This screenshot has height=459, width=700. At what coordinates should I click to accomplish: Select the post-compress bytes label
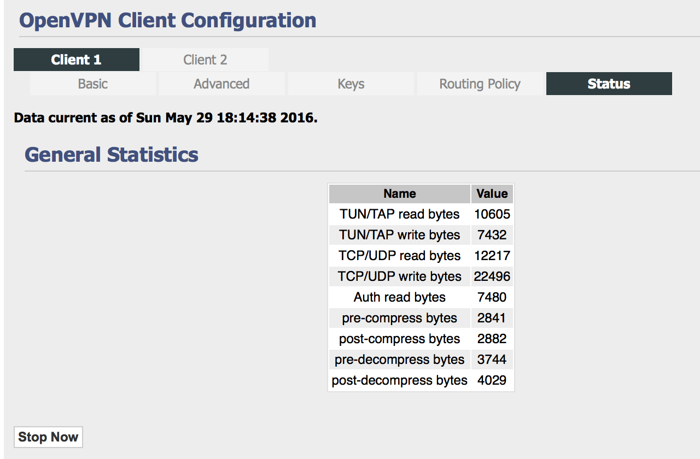[400, 339]
